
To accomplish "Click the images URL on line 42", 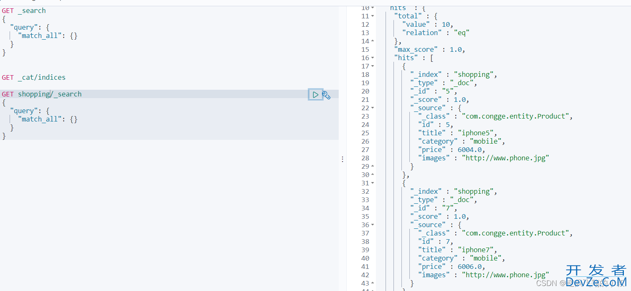I will point(505,275).
